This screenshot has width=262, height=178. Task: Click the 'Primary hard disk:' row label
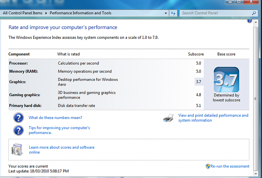click(25, 106)
